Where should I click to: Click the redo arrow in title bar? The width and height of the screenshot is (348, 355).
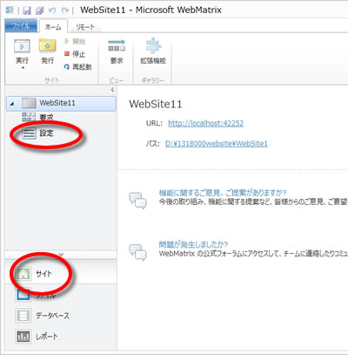(65, 10)
